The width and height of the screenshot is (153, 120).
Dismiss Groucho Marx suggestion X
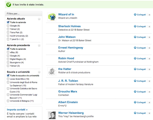(x=149, y=92)
